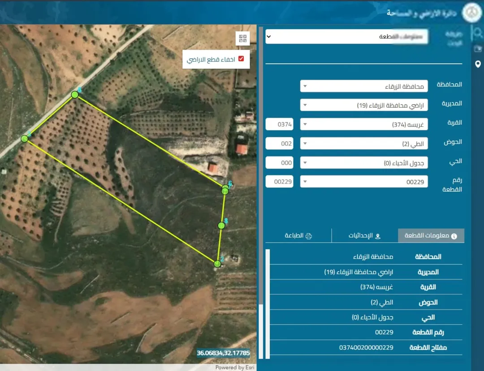Click the search magnifier icon in sidebar
484x371 pixels.
coord(478,32)
